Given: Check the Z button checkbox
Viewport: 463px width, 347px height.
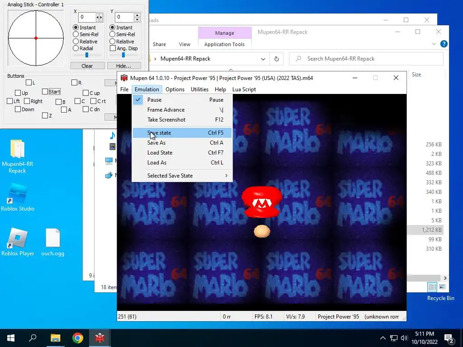Looking at the screenshot, I should point(45,115).
